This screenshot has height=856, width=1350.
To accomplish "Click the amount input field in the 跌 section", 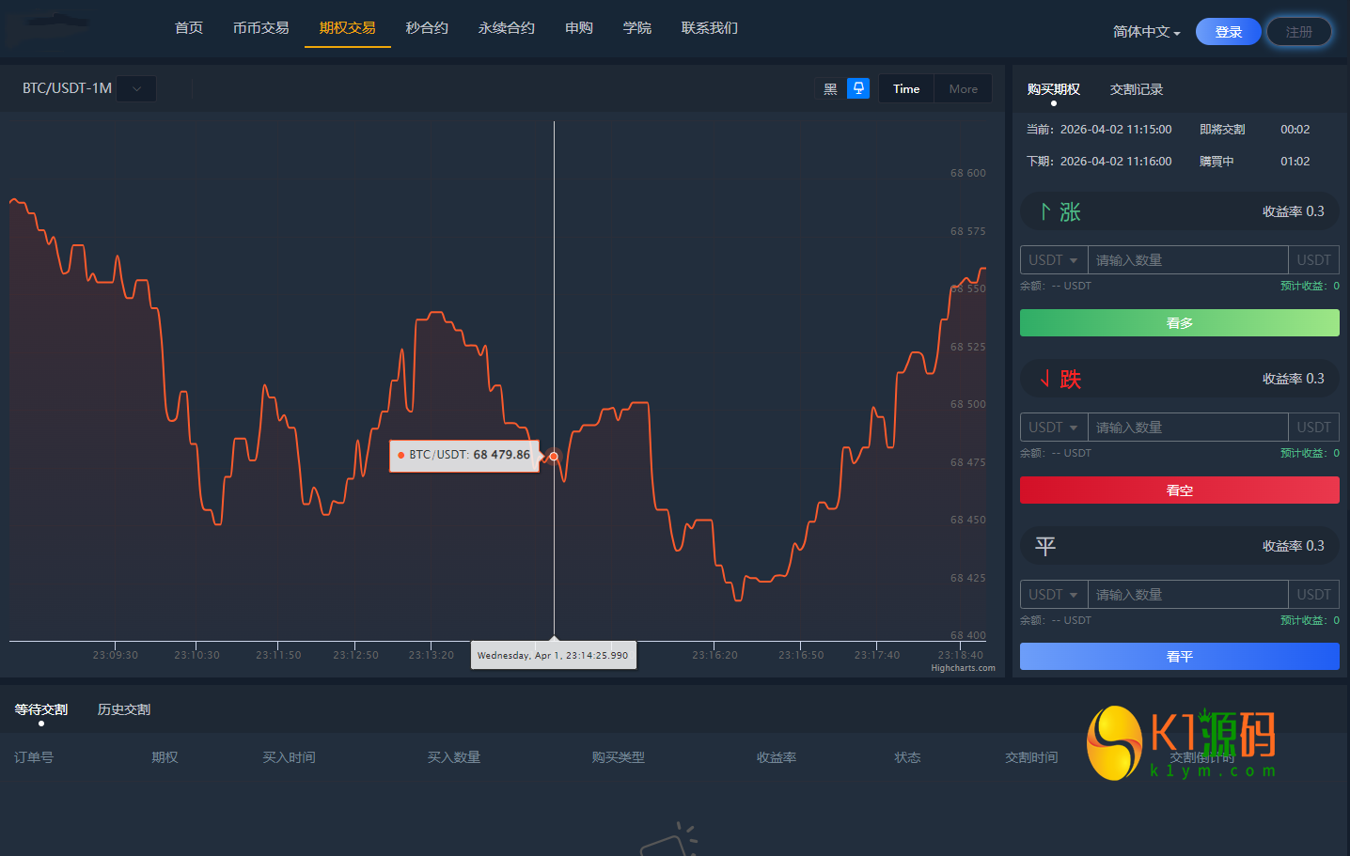I will pyautogui.click(x=1187, y=427).
